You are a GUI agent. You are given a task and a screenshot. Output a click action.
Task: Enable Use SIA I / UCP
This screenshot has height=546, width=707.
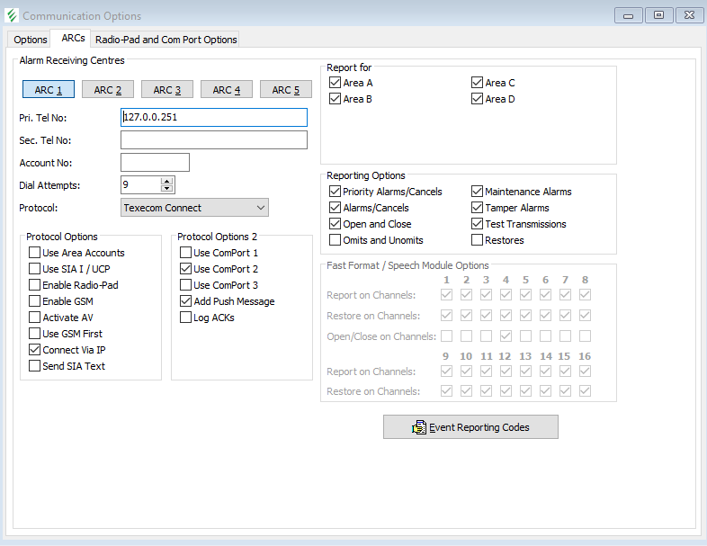[x=35, y=269]
